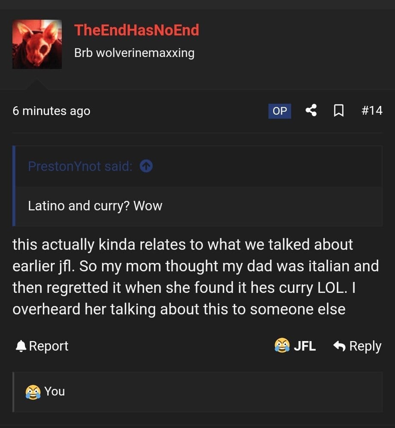Click the laughing emoji beside You

33,392
